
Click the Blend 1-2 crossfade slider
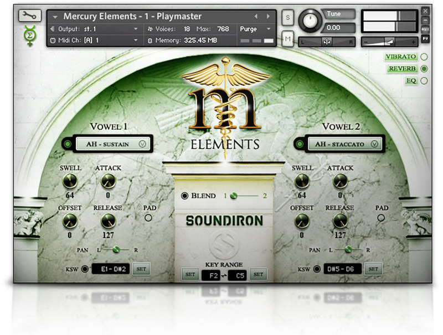(x=245, y=196)
